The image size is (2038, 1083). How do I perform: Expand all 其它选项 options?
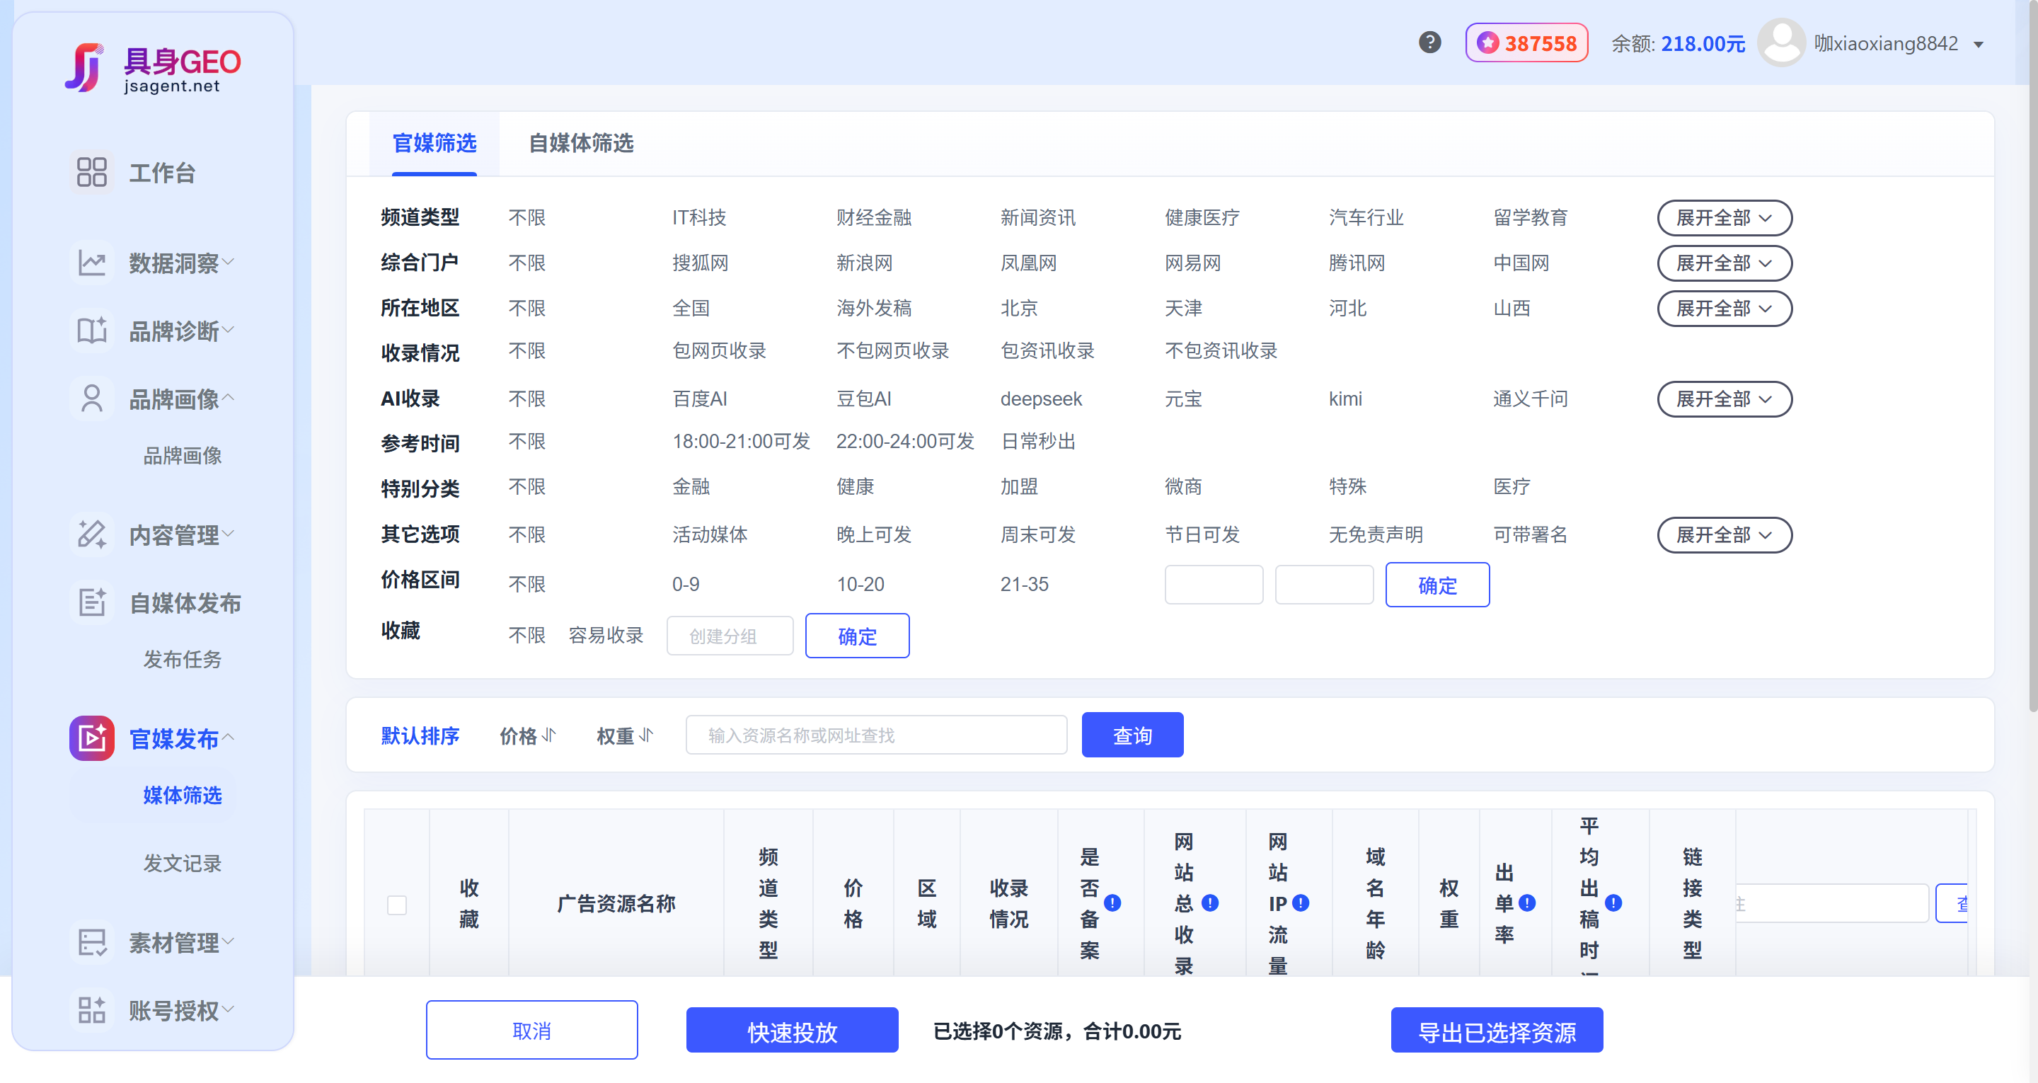(x=1724, y=535)
